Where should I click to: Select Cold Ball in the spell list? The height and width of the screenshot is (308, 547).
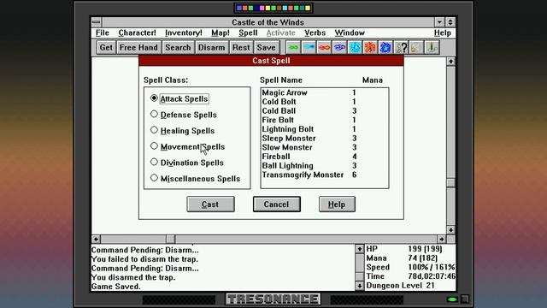[x=325, y=110]
